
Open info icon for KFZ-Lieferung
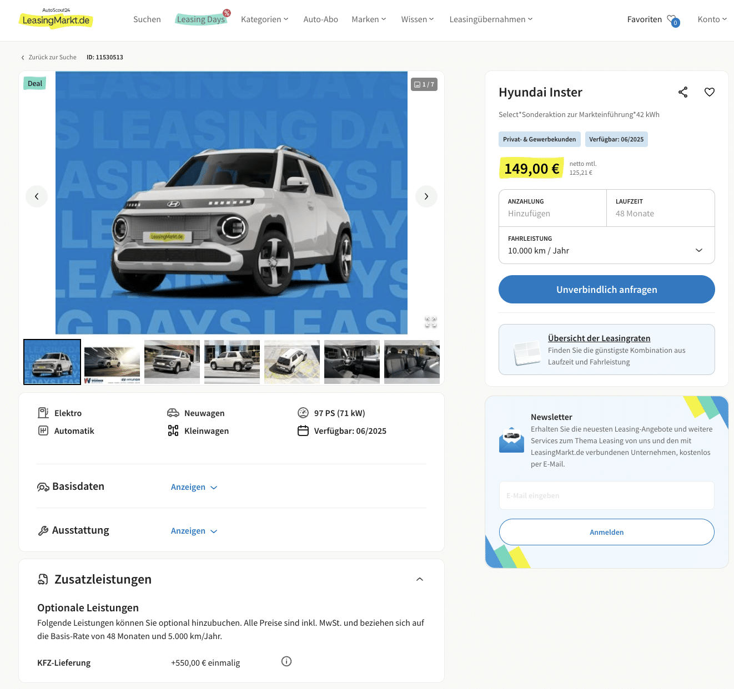tap(286, 661)
